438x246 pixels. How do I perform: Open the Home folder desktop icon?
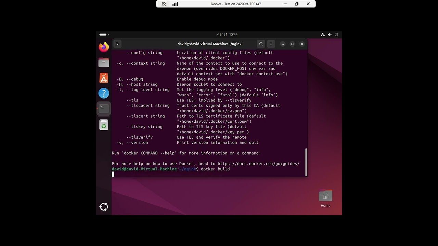(325, 199)
